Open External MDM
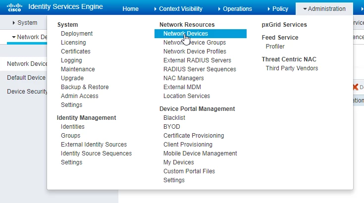364x203 pixels. pyautogui.click(x=182, y=87)
